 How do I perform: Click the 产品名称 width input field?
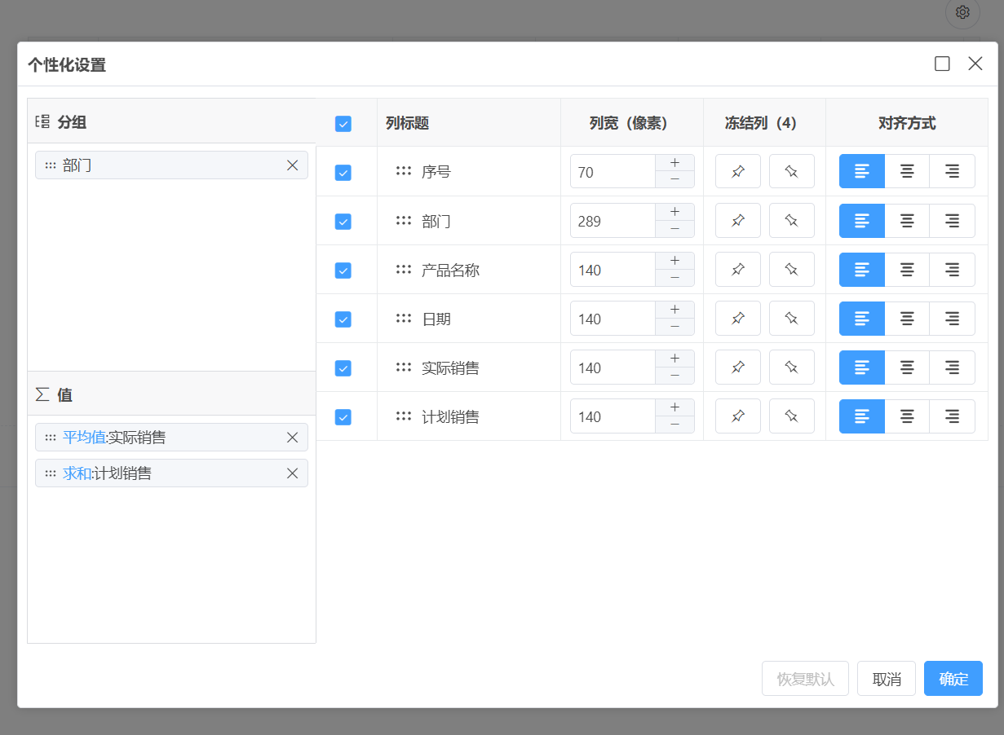point(613,270)
